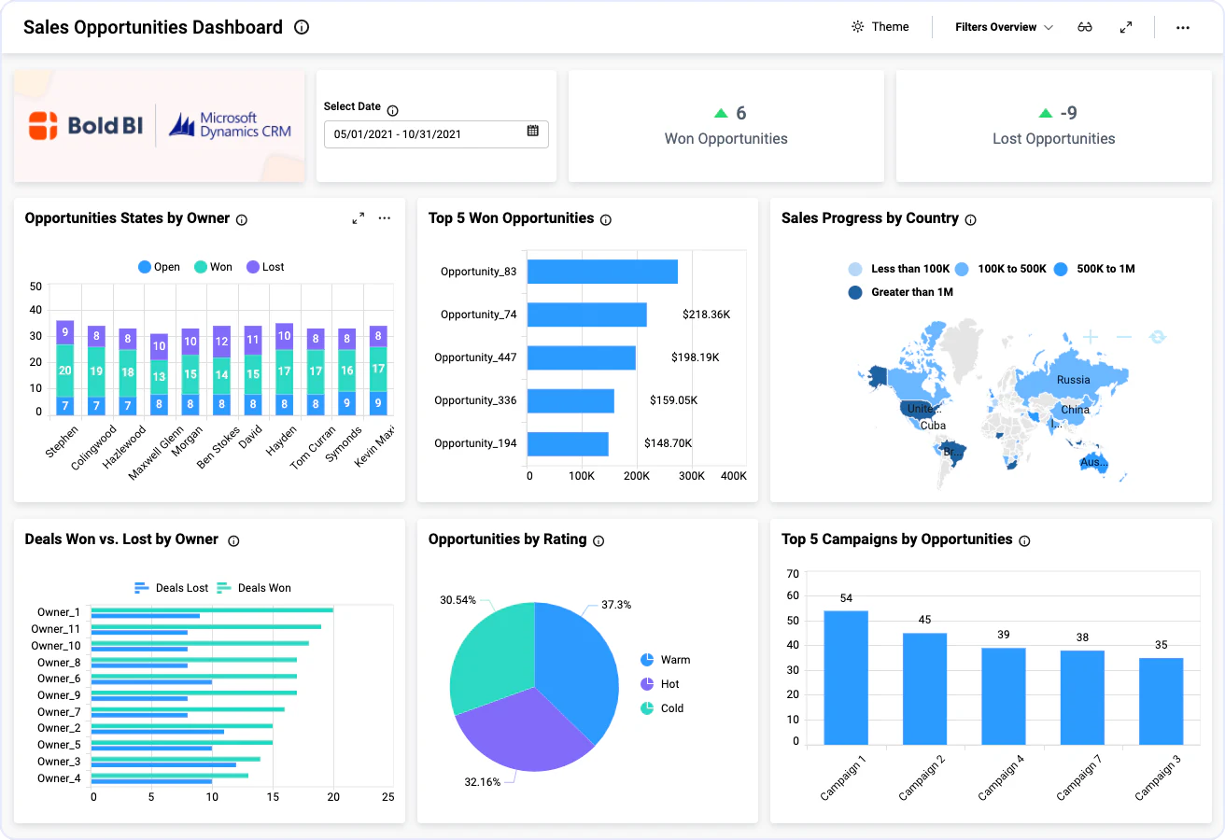Toggle the Greater than 1M legend
This screenshot has width=1225, height=840.
(899, 292)
